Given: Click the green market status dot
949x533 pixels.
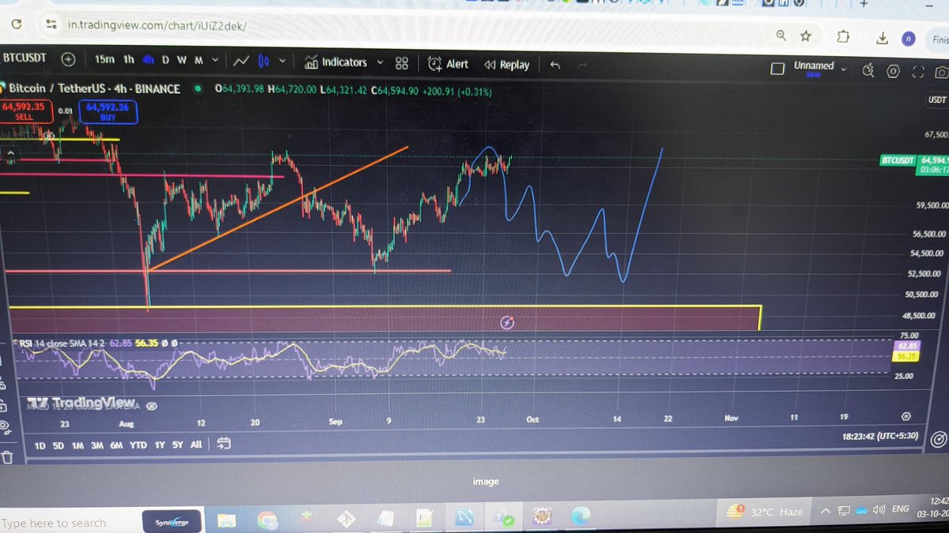Looking at the screenshot, I should pyautogui.click(x=197, y=89).
